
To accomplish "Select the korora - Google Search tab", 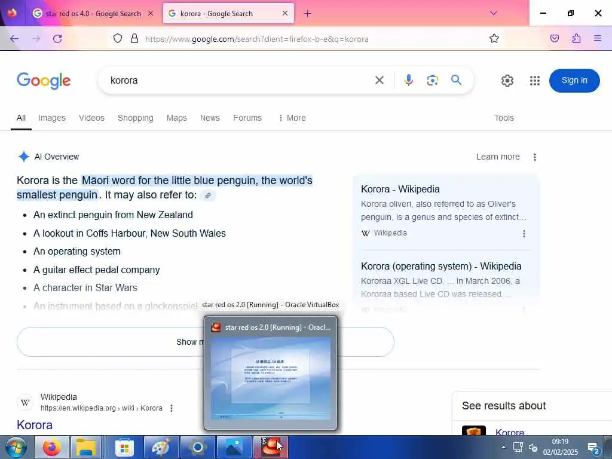I will 229,14.
